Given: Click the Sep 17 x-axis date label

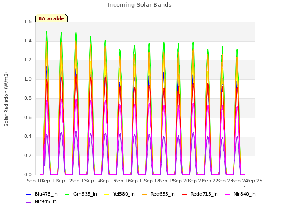Looking at the screenshot, I should pyautogui.click(x=137, y=181).
